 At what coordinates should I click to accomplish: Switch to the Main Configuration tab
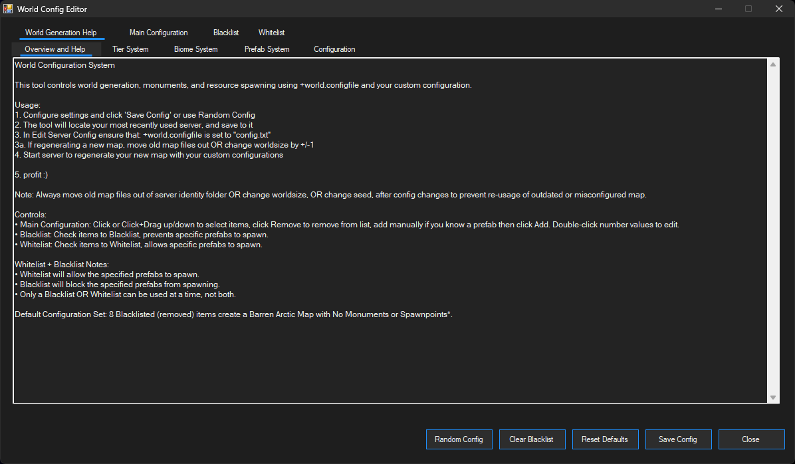(x=158, y=32)
